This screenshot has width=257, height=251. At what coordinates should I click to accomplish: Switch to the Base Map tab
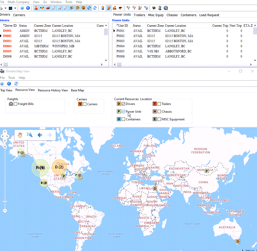pos(77,90)
